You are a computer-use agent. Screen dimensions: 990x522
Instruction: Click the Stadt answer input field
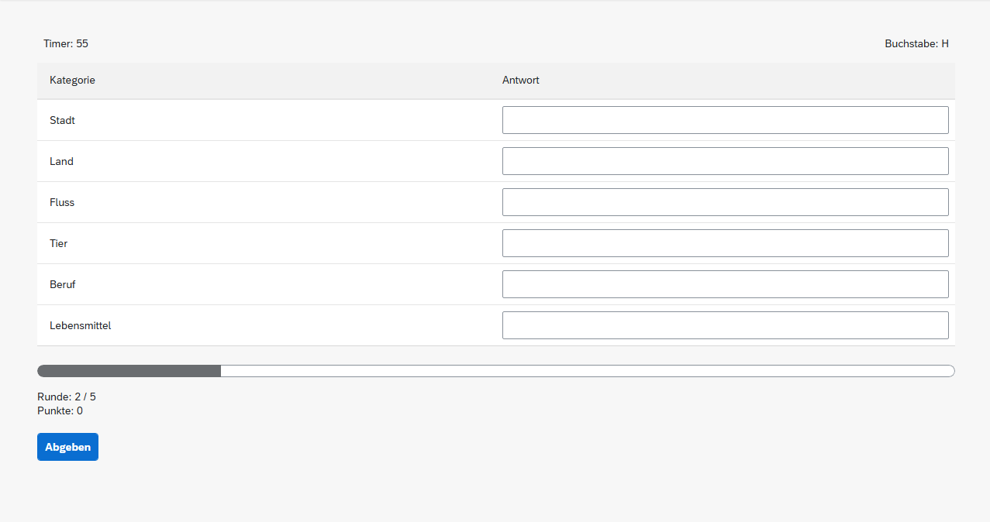tap(725, 120)
